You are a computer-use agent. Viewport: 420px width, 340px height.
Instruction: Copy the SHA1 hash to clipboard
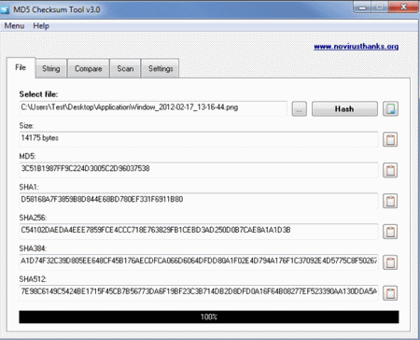pos(390,201)
